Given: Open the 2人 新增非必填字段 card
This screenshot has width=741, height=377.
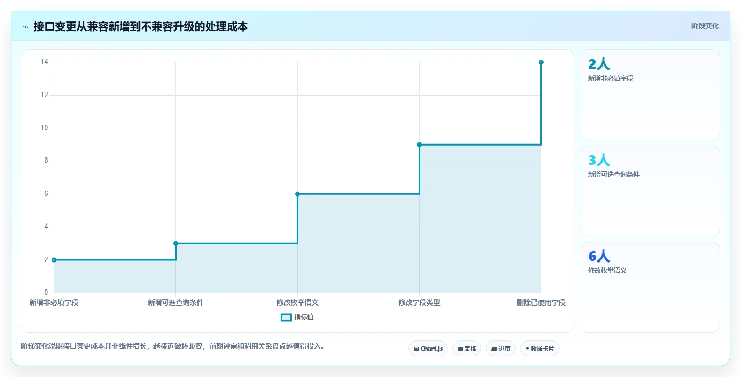Looking at the screenshot, I should [650, 95].
